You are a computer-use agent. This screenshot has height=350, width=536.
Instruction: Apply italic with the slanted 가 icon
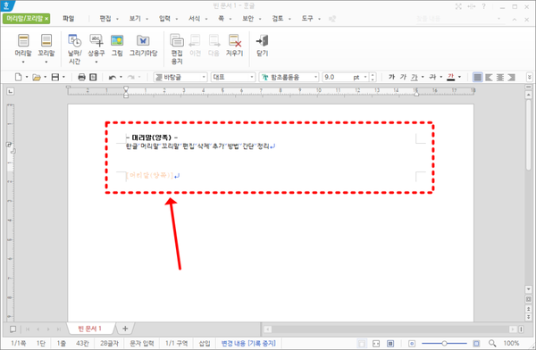[403, 78]
